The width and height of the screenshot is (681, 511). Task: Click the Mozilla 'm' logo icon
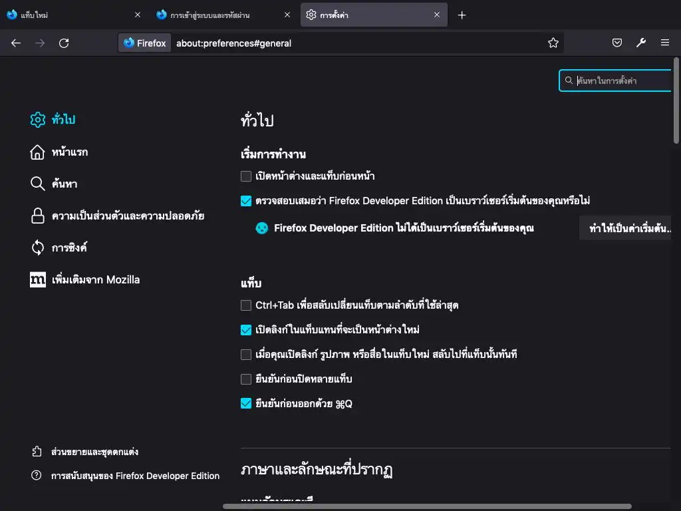38,279
